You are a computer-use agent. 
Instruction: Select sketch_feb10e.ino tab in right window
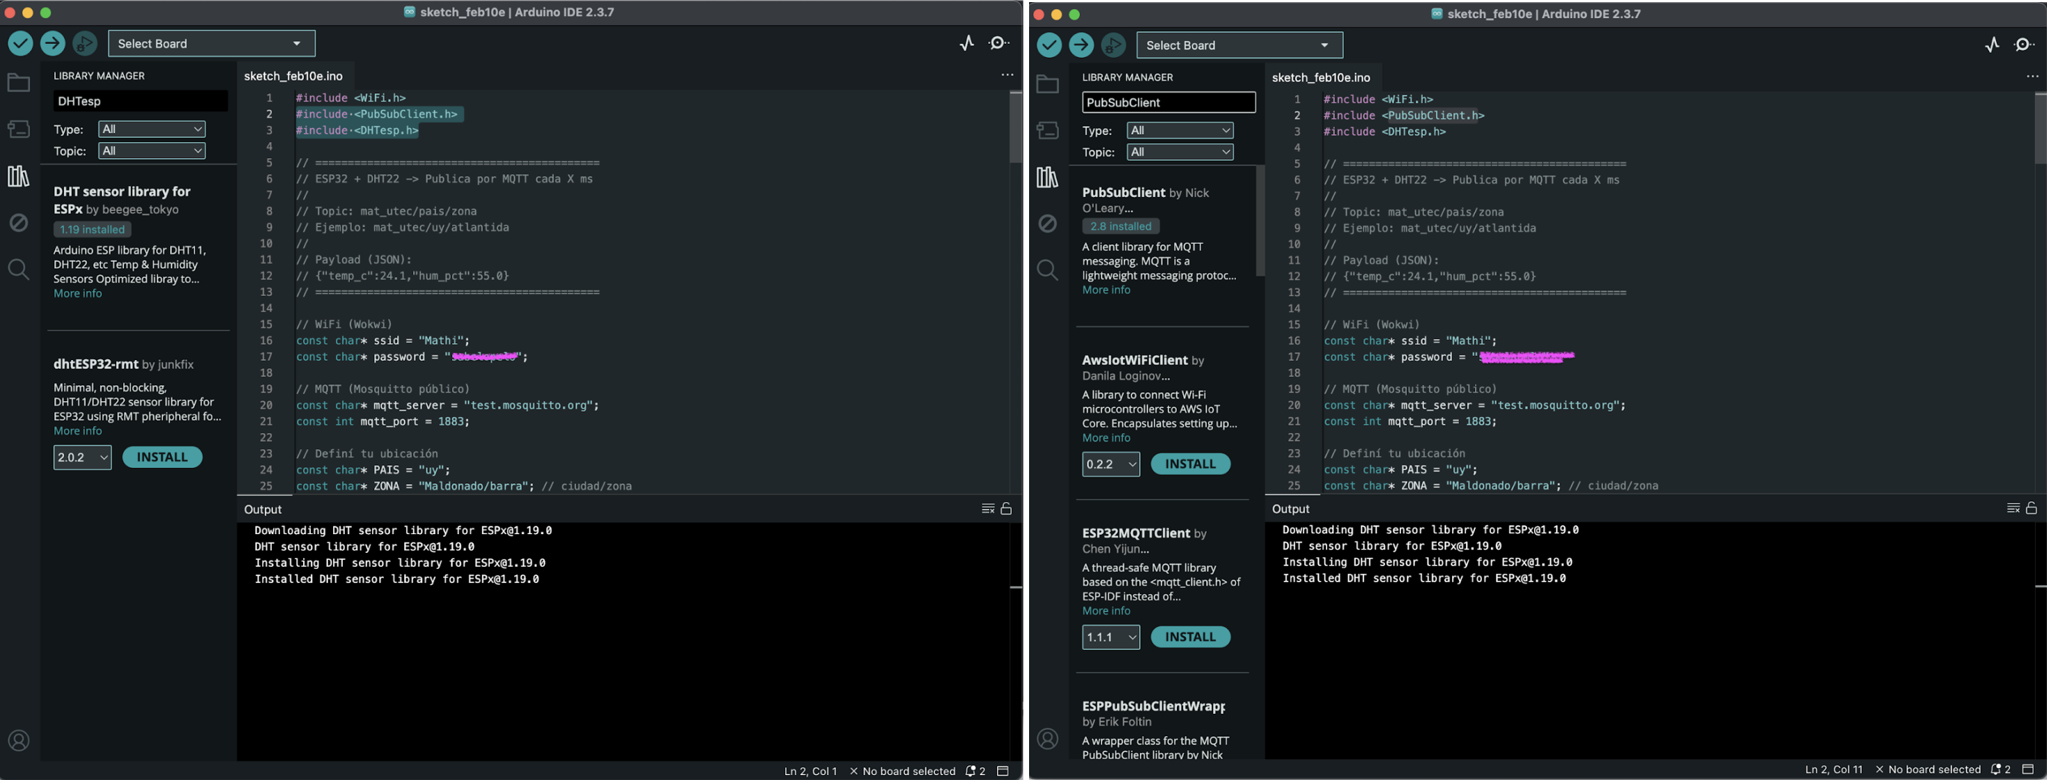[1321, 78]
